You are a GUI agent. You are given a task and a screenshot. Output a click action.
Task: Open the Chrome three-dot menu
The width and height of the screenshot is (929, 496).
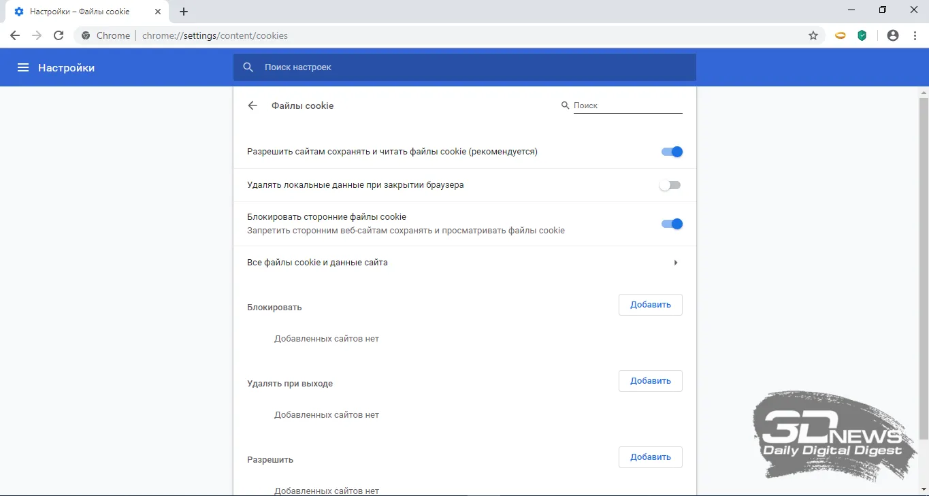[x=915, y=35]
